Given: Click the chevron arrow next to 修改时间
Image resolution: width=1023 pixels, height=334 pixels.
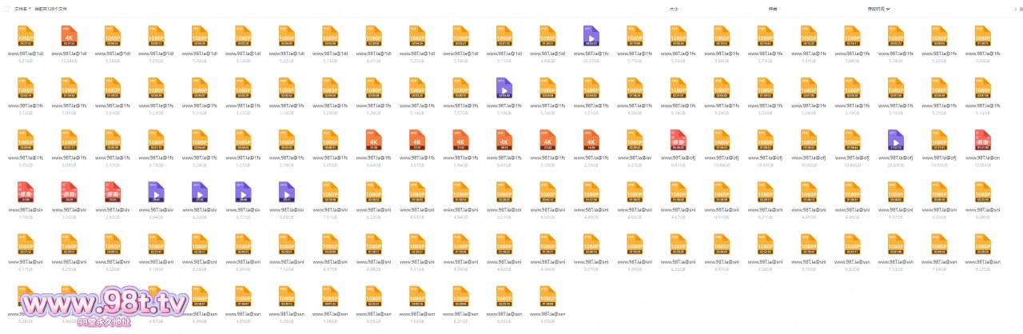Looking at the screenshot, I should 890,9.
